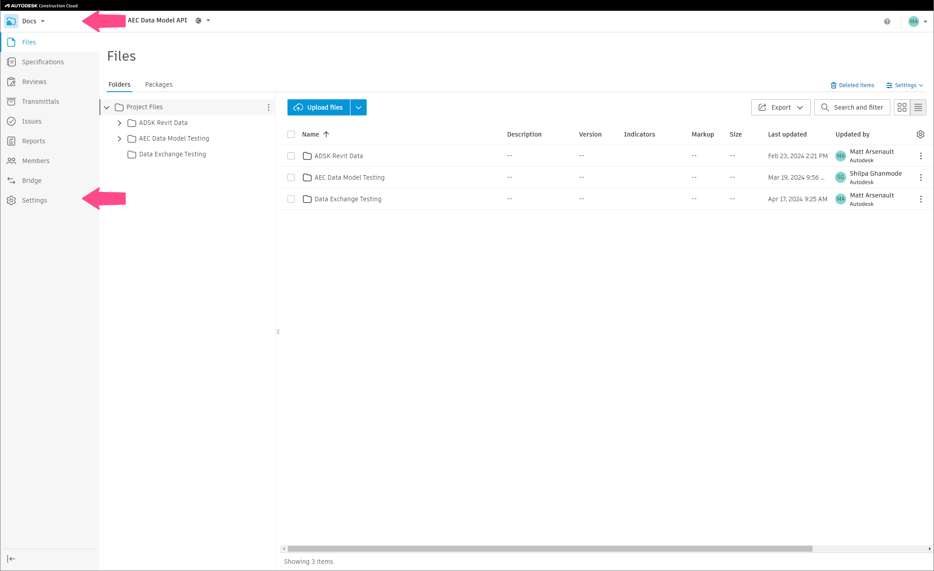The height and width of the screenshot is (571, 934).
Task: Toggle the select-all checkbox in header
Action: click(291, 134)
